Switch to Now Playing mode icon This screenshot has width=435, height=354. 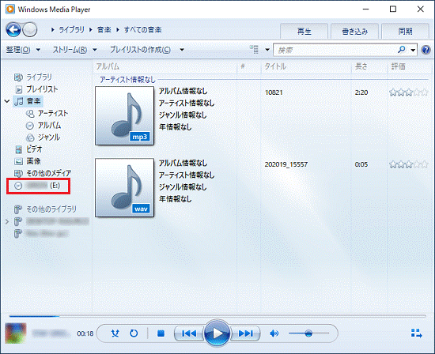point(416,333)
